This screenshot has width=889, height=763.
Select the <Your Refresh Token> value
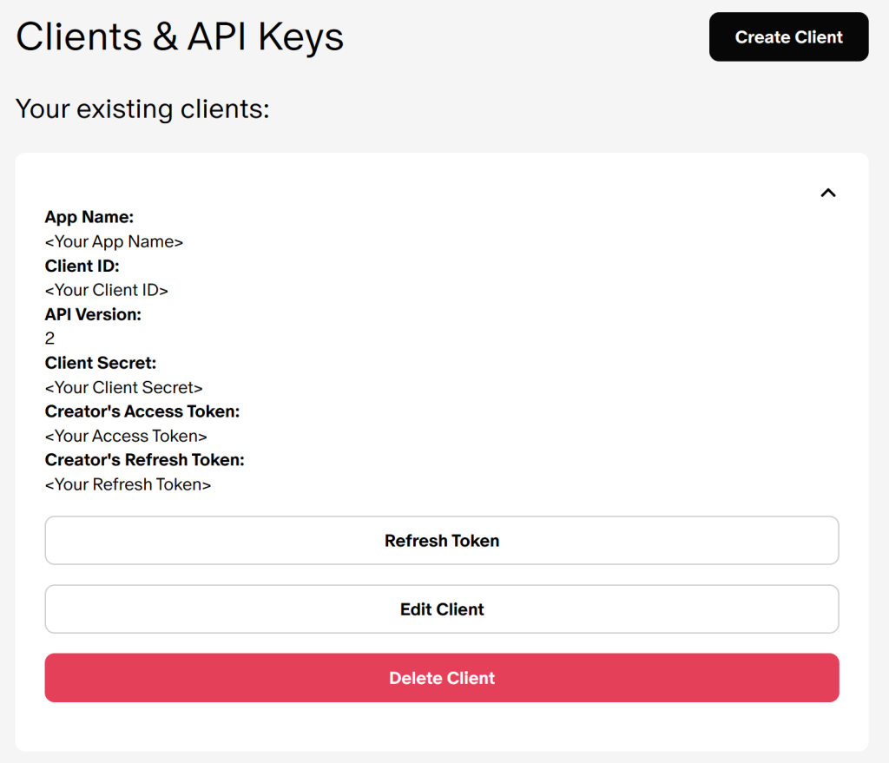(128, 484)
